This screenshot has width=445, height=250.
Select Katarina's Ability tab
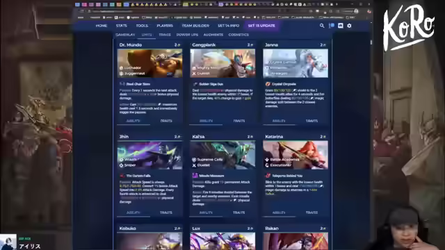coord(279,212)
